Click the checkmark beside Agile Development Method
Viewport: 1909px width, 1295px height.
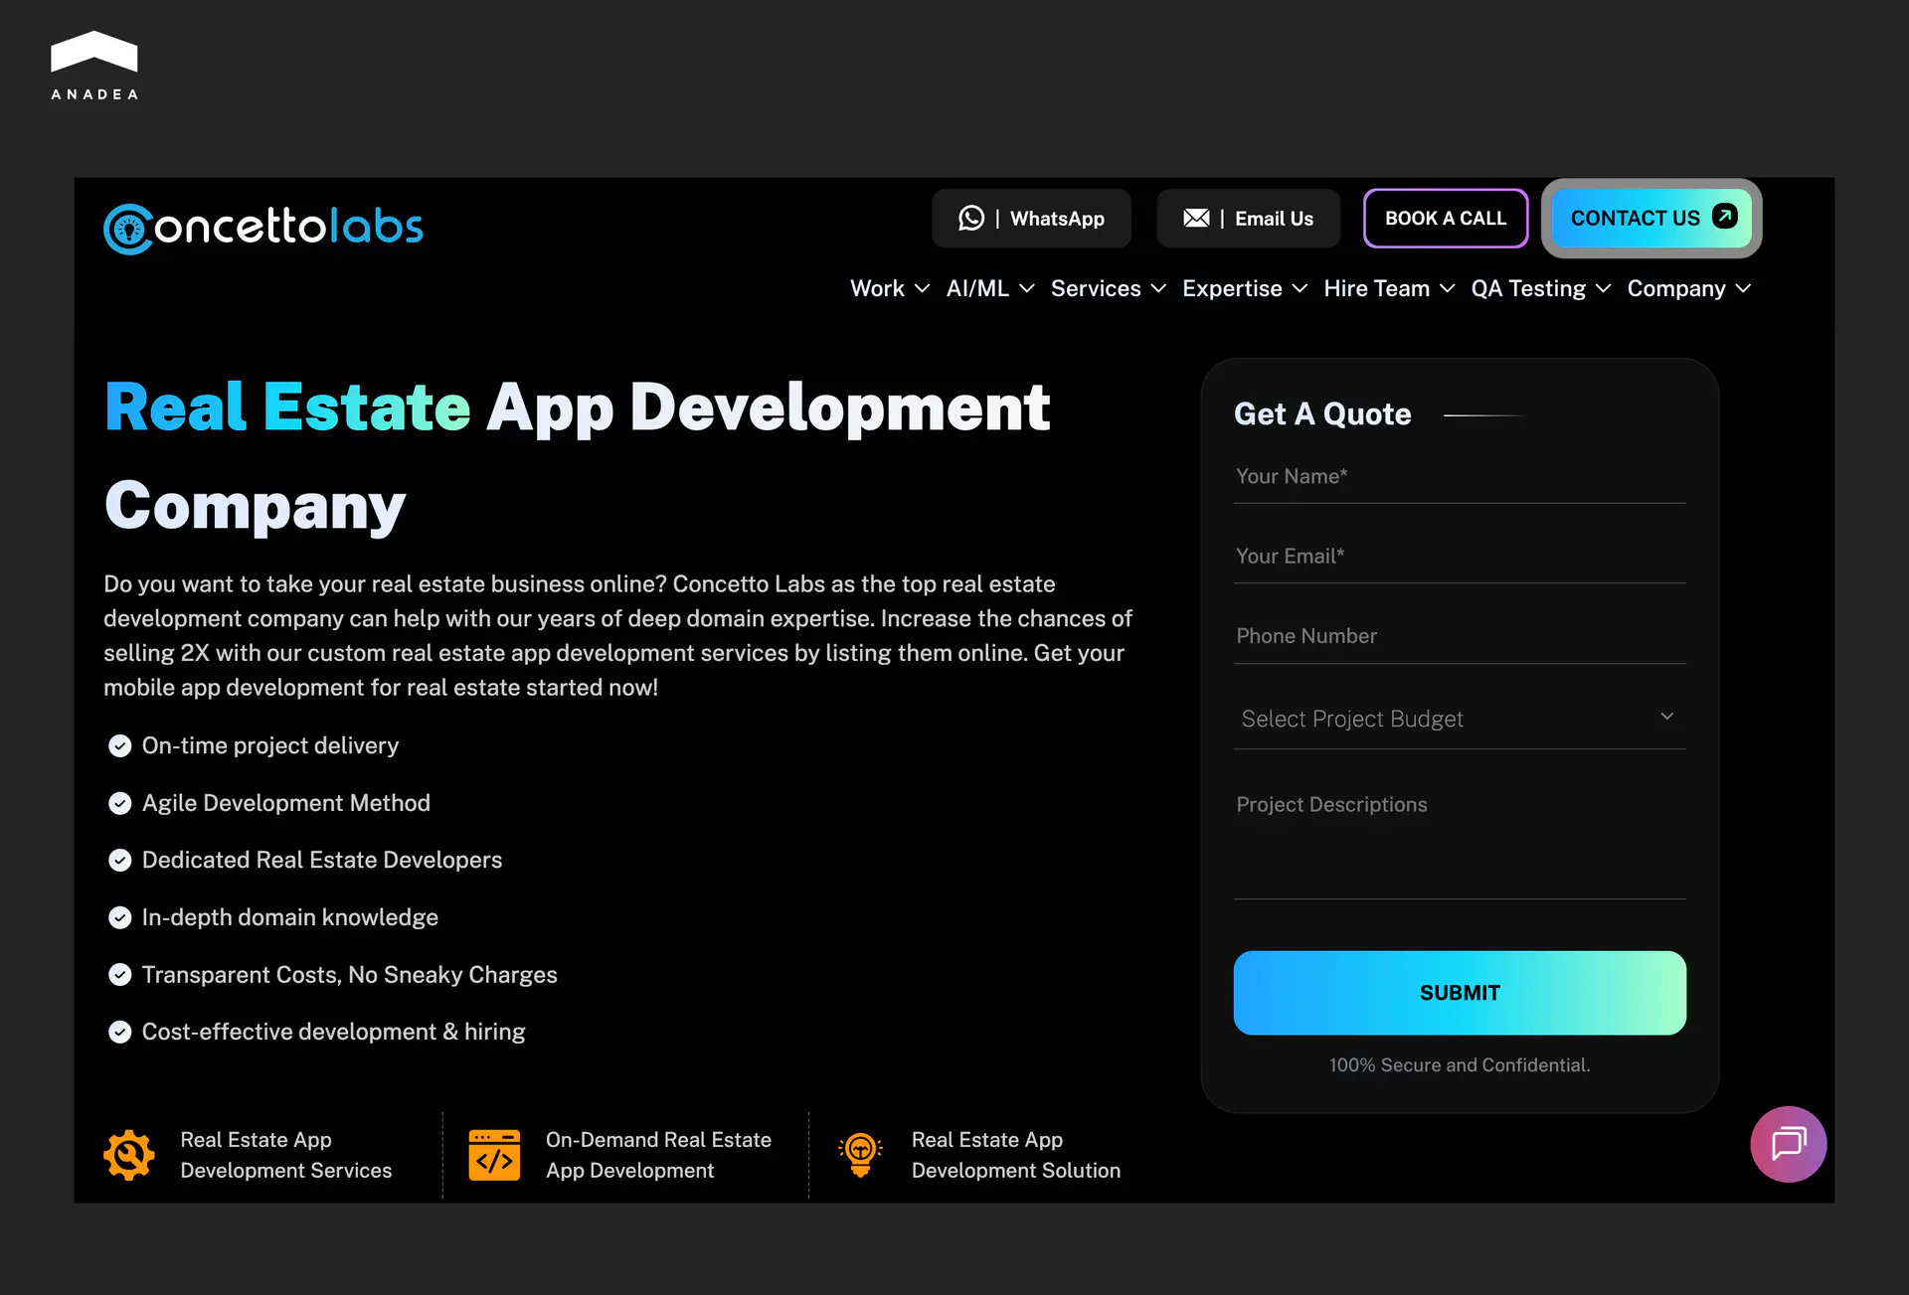pos(119,803)
